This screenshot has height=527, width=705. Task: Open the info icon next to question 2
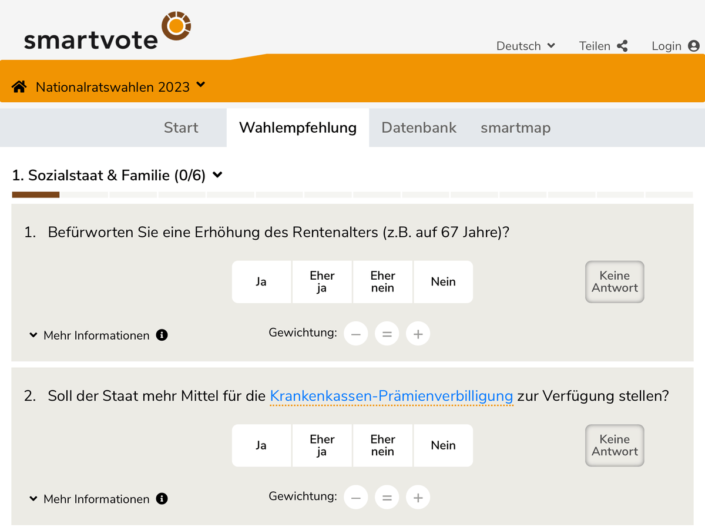162,498
